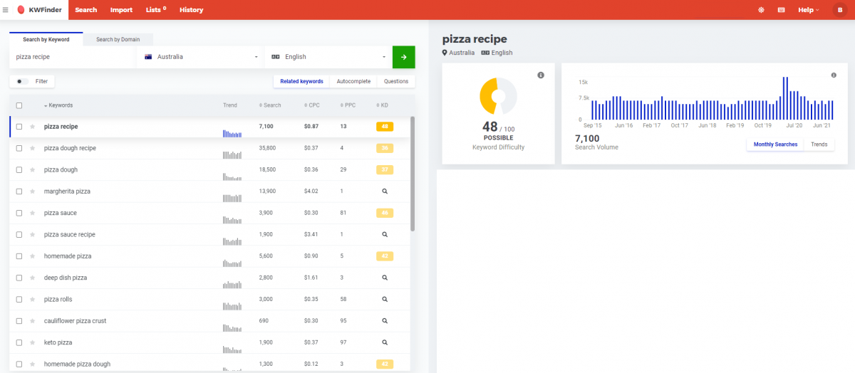Screen dimensions: 855x373
Task: Click info icon on Keyword Difficulty card
Action: point(541,75)
